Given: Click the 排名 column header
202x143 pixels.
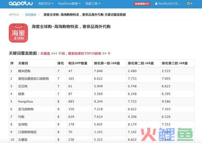Looking at the screenshot, I should point(61,63).
